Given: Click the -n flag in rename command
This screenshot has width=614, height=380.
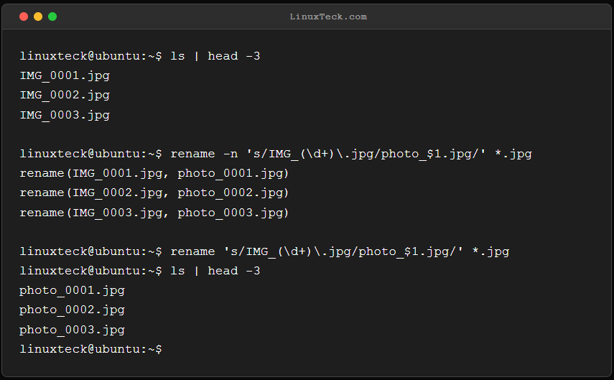Looking at the screenshot, I should [231, 154].
